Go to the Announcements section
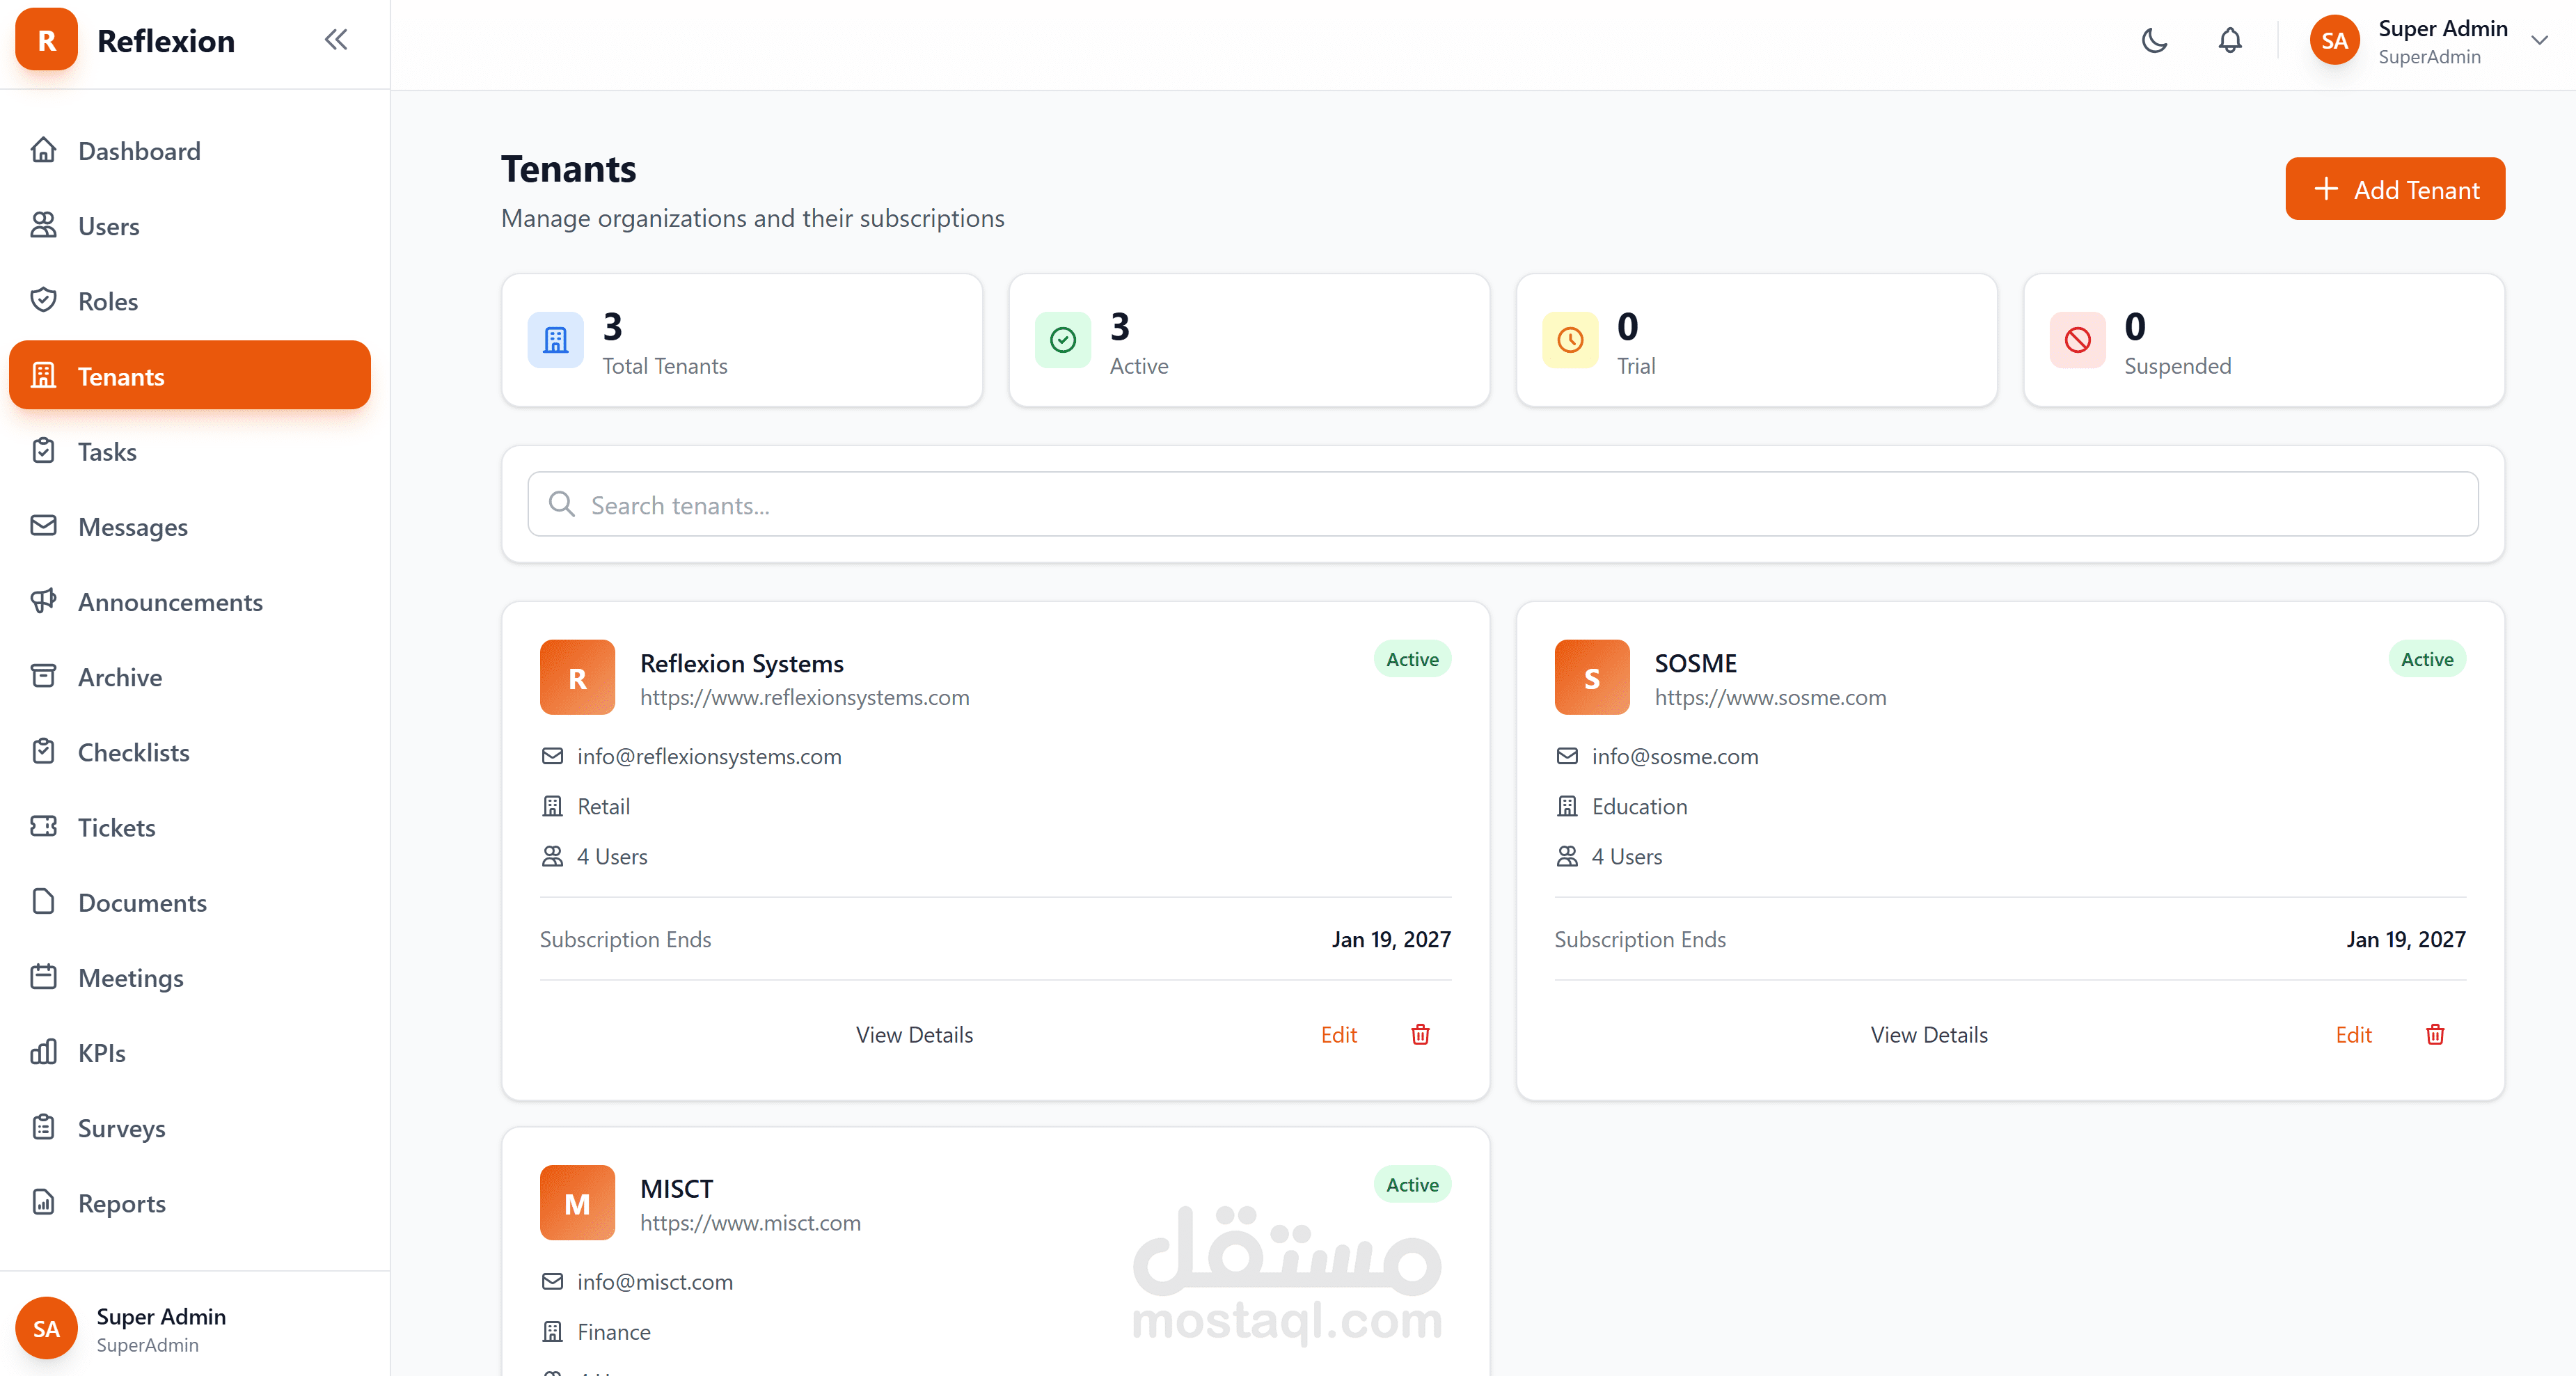Viewport: 2576px width, 1376px height. pos(170,602)
